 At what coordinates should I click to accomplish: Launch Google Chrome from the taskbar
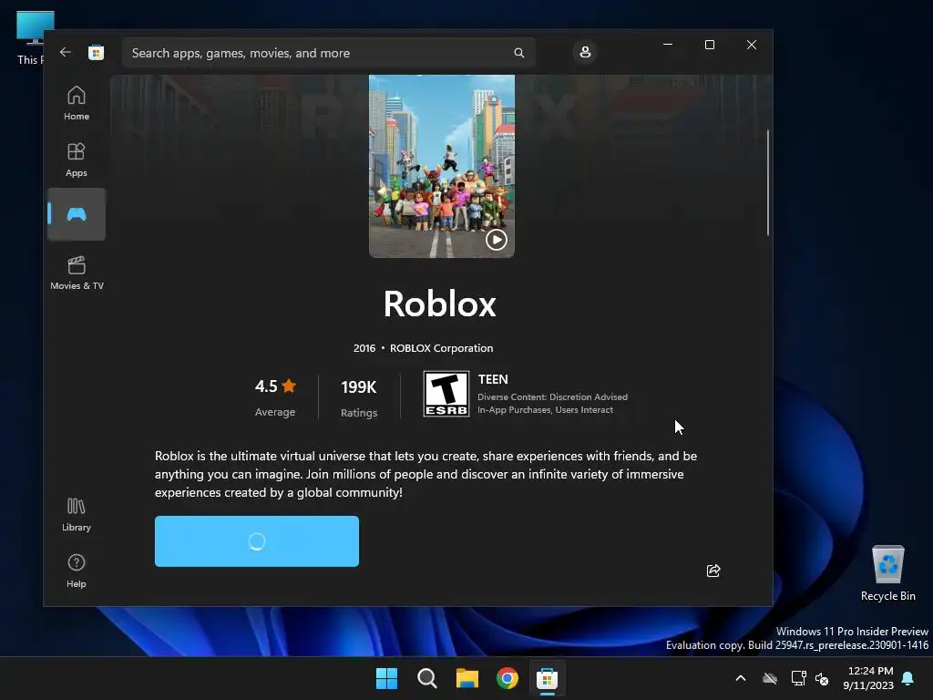(508, 678)
